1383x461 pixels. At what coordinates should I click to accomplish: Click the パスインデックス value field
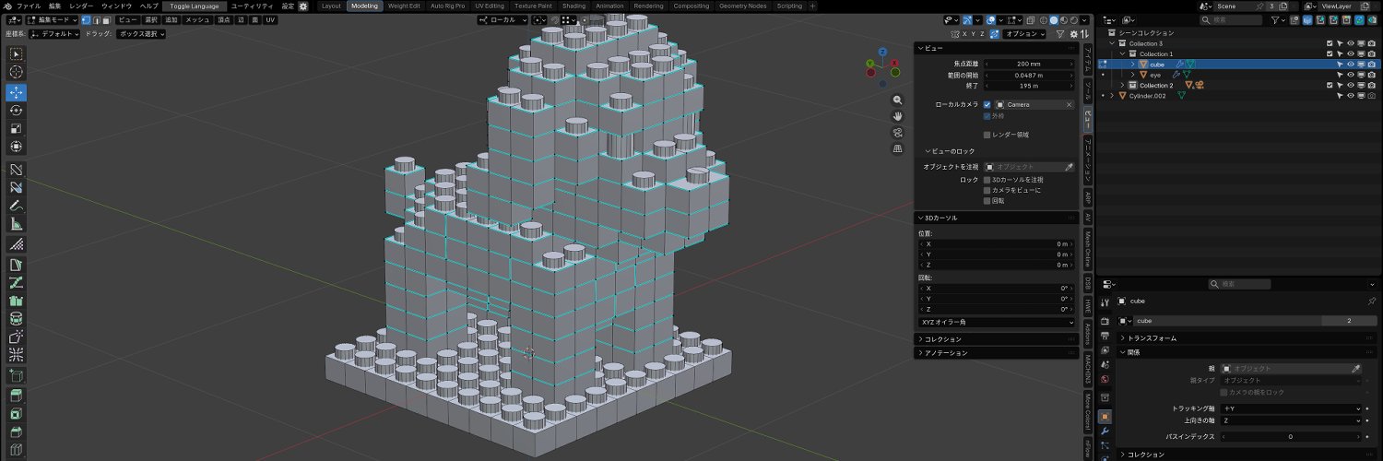point(1291,436)
